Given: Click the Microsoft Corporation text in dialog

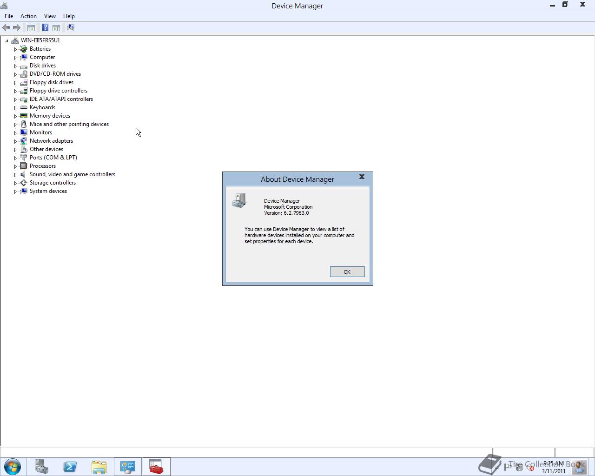Looking at the screenshot, I should pyautogui.click(x=288, y=207).
